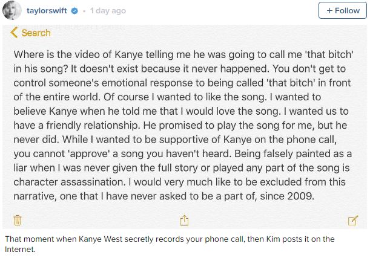Click the faded text behind Search header
370x258 pixels.
[73, 27]
